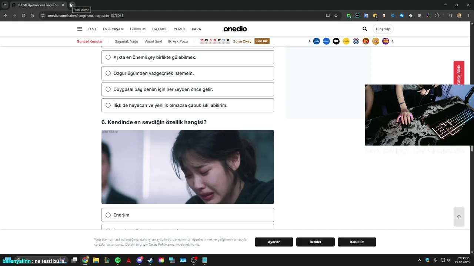The image size is (474, 266).
Task: Launch Steam from the taskbar
Action: (x=150, y=260)
